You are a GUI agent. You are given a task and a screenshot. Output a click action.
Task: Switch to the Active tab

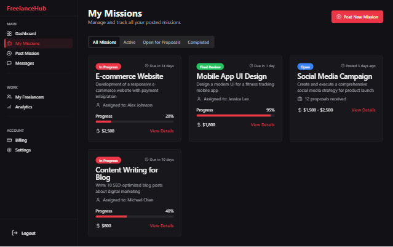(x=129, y=42)
